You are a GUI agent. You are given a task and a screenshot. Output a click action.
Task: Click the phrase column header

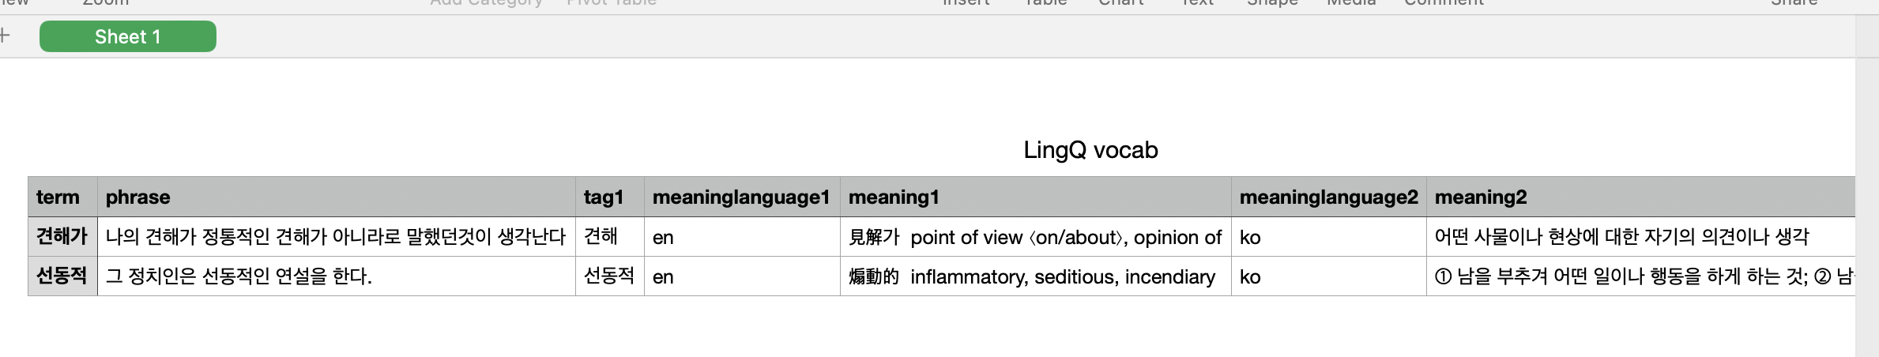point(337,197)
